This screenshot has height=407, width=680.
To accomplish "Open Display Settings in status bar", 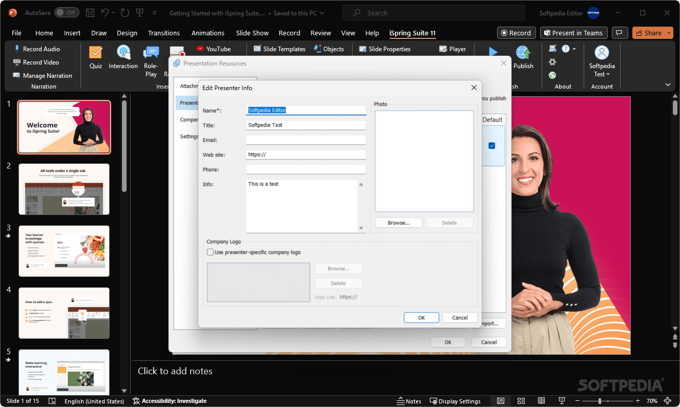I will click(x=455, y=401).
